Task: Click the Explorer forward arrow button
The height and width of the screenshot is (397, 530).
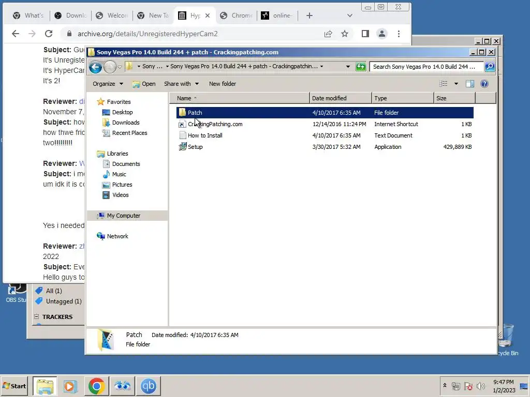Action: [x=110, y=67]
